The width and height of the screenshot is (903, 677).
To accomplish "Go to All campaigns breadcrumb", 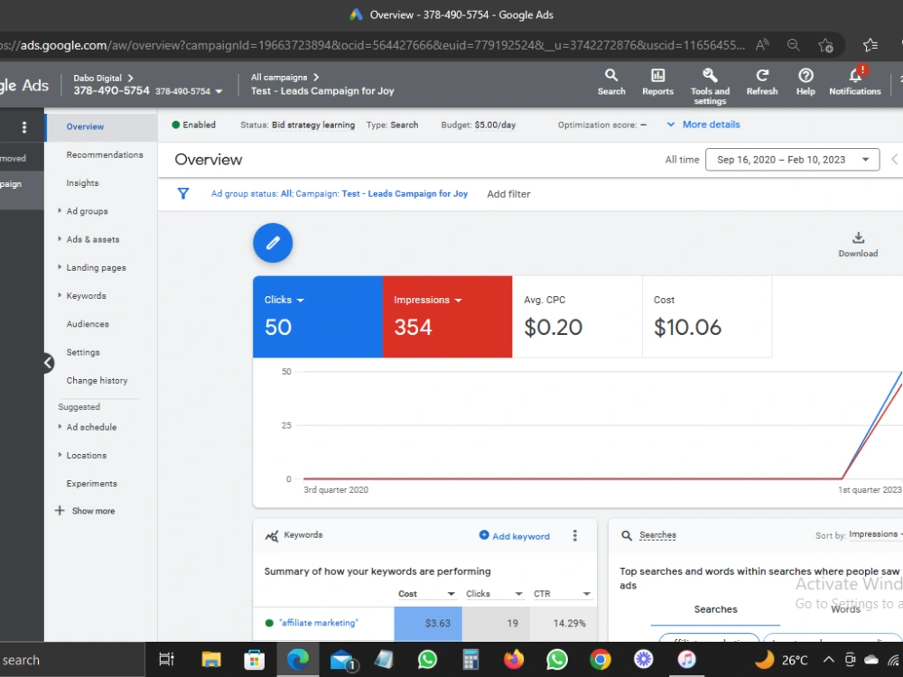I will tap(279, 77).
